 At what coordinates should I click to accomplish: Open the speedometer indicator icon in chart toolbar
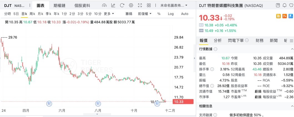(x=104, y=6)
